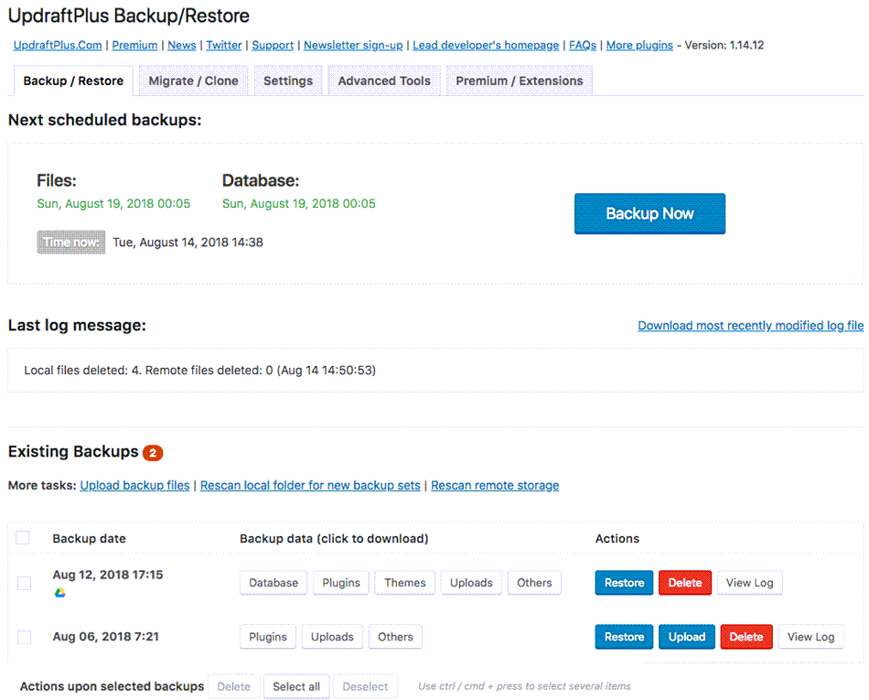
Task: Click the More plugins link
Action: 639,46
